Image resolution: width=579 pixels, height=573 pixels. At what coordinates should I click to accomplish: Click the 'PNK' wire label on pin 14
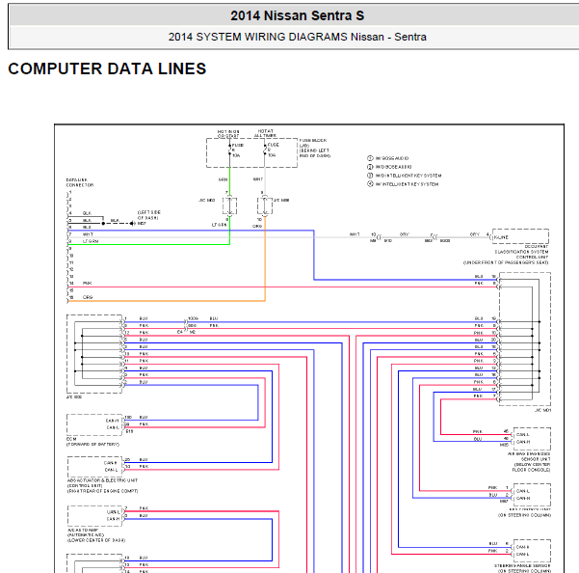point(88,284)
